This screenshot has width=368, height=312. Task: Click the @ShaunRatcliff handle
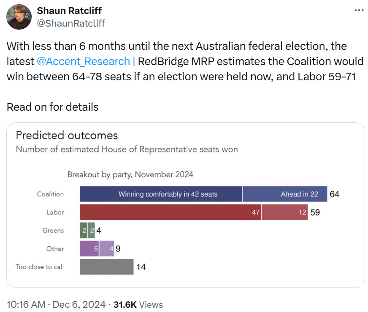pyautogui.click(x=71, y=23)
